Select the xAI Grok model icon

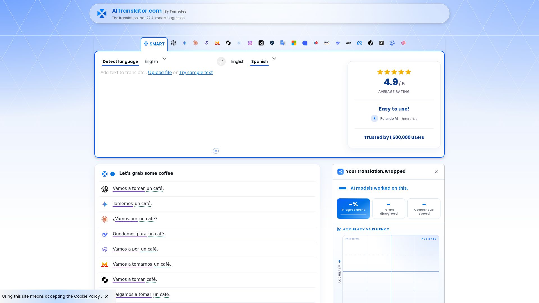pos(261,43)
